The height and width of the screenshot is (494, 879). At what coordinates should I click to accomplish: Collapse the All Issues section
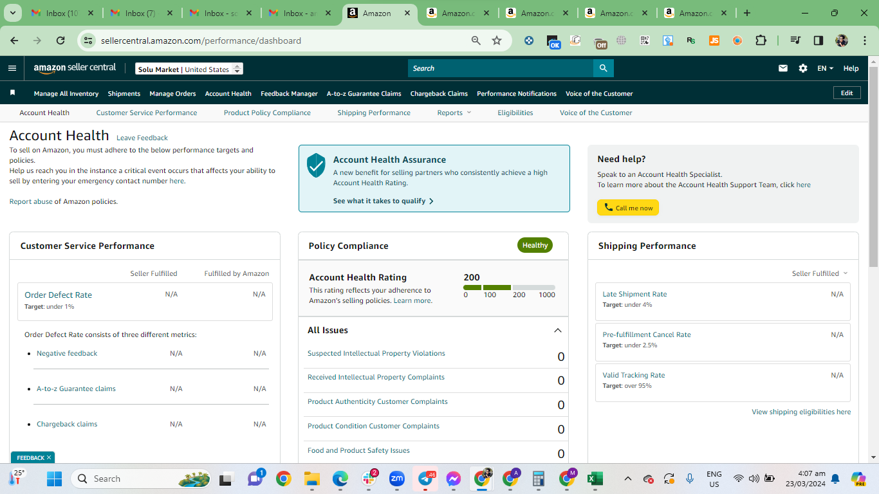(557, 331)
